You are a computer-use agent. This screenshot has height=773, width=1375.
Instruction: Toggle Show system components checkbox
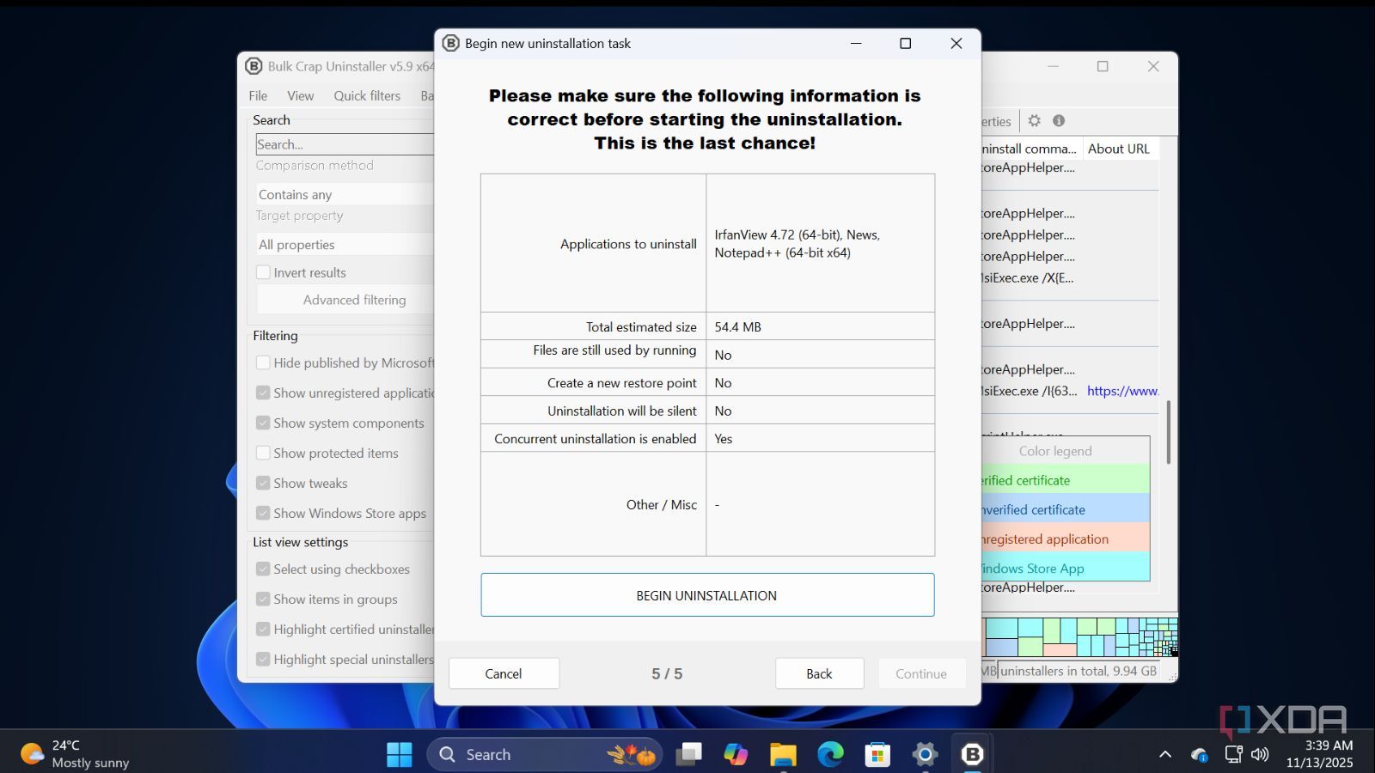click(264, 423)
